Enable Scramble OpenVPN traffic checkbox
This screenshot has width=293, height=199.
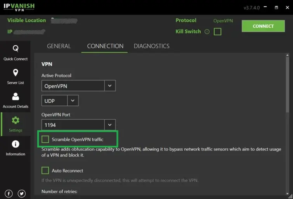(x=45, y=139)
